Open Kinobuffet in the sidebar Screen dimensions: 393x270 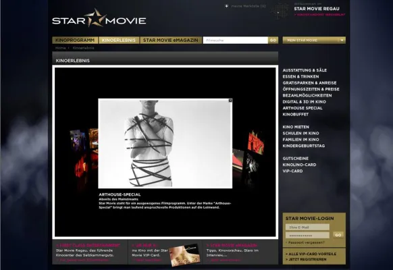pos(296,114)
